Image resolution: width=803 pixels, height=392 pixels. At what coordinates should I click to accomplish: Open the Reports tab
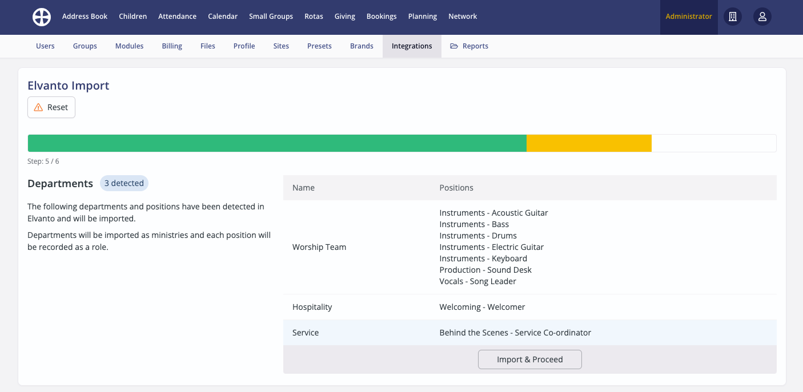tap(469, 46)
